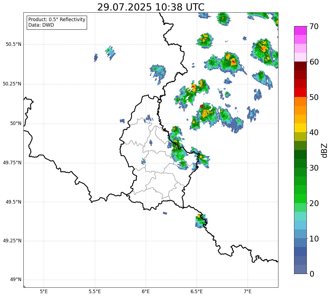331x297 pixels.
Task: Pick the bottom gray-blue colorbar segment at 0 dBZ
Action: [x=300, y=269]
